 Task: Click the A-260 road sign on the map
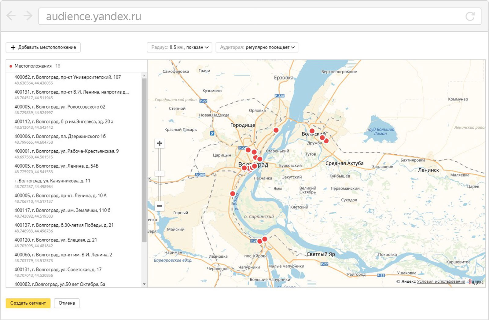click(x=200, y=175)
